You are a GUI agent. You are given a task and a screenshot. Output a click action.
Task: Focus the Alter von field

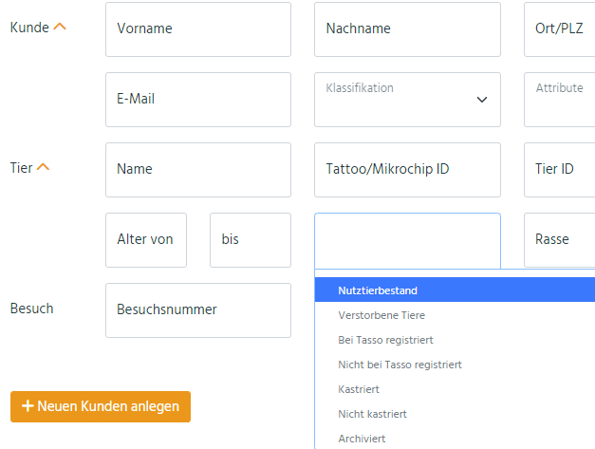pos(146,240)
